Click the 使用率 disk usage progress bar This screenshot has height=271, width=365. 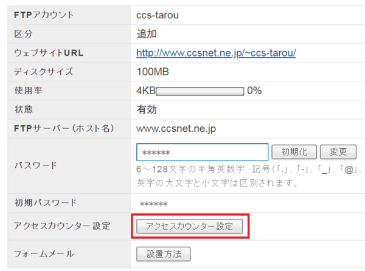(x=200, y=91)
